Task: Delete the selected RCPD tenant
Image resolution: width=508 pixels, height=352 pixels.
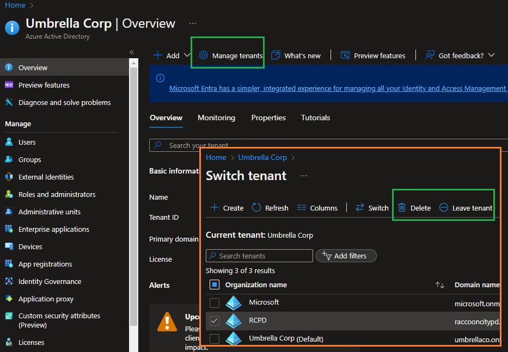Action: pos(414,208)
